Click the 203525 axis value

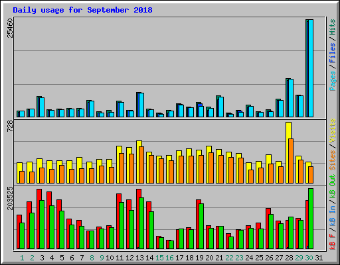point(10,198)
